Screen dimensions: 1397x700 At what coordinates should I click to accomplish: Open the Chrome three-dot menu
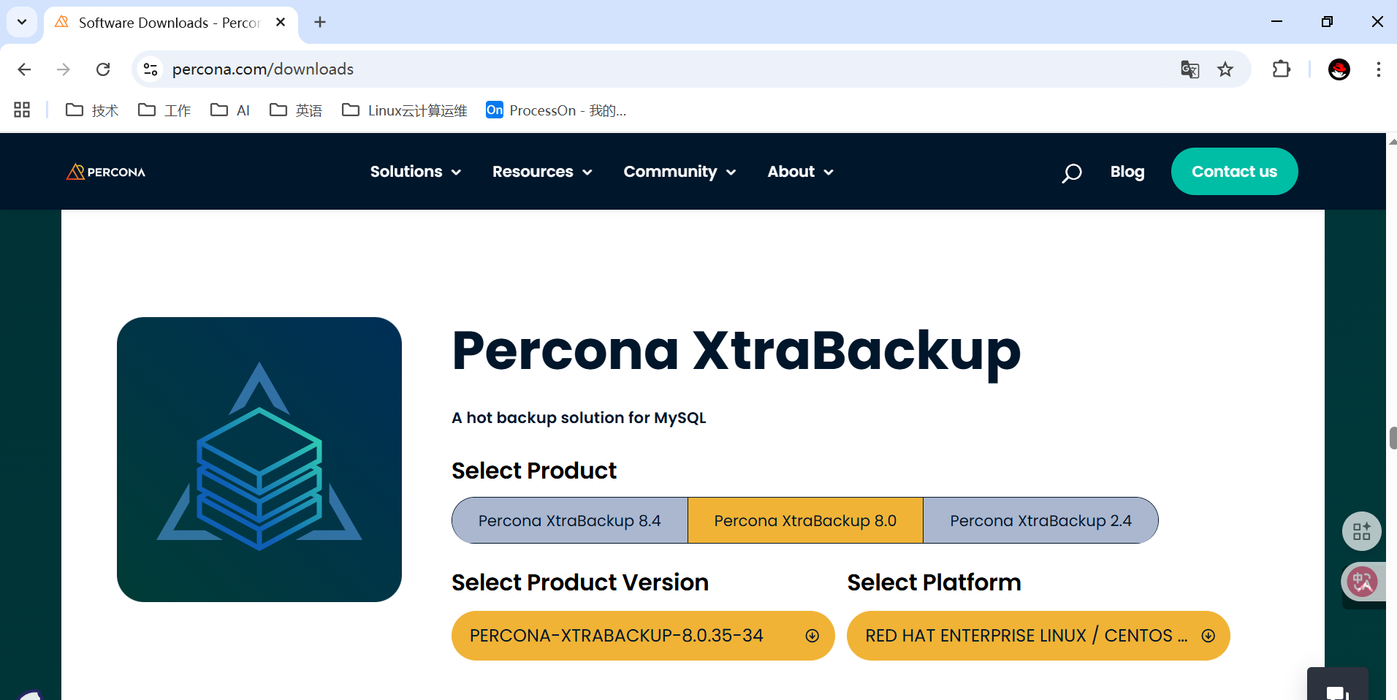point(1378,69)
